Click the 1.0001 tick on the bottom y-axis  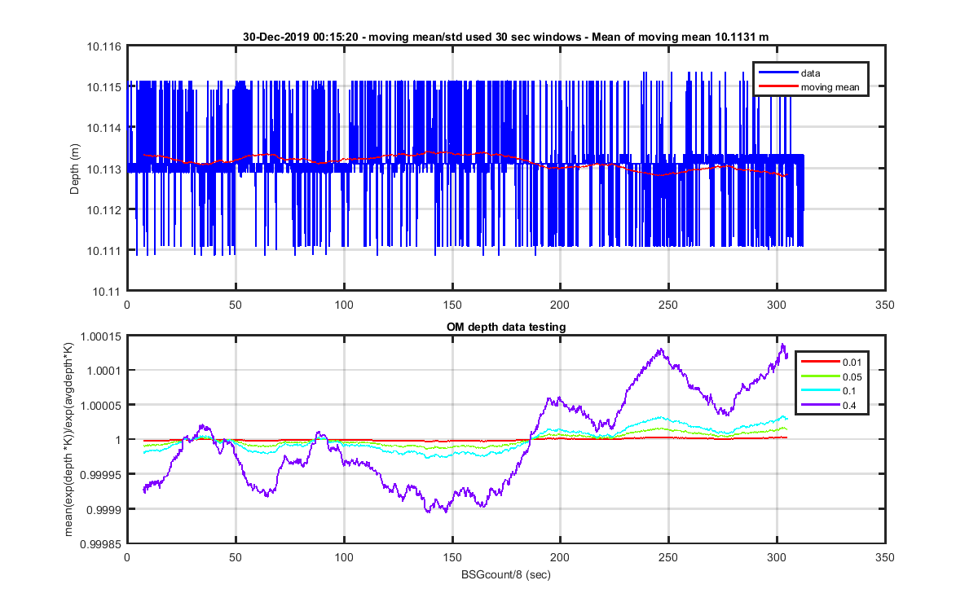point(105,370)
